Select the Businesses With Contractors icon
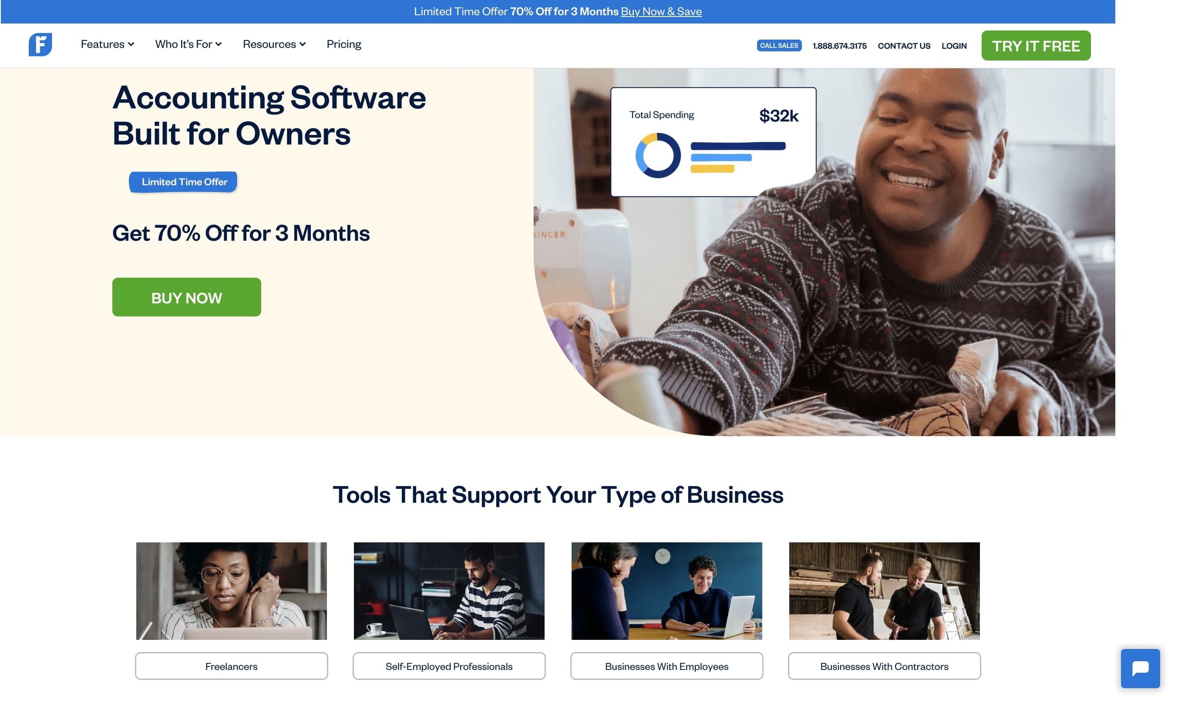 [884, 590]
